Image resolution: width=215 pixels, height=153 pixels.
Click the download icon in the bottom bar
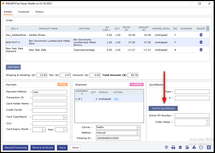[194, 147]
